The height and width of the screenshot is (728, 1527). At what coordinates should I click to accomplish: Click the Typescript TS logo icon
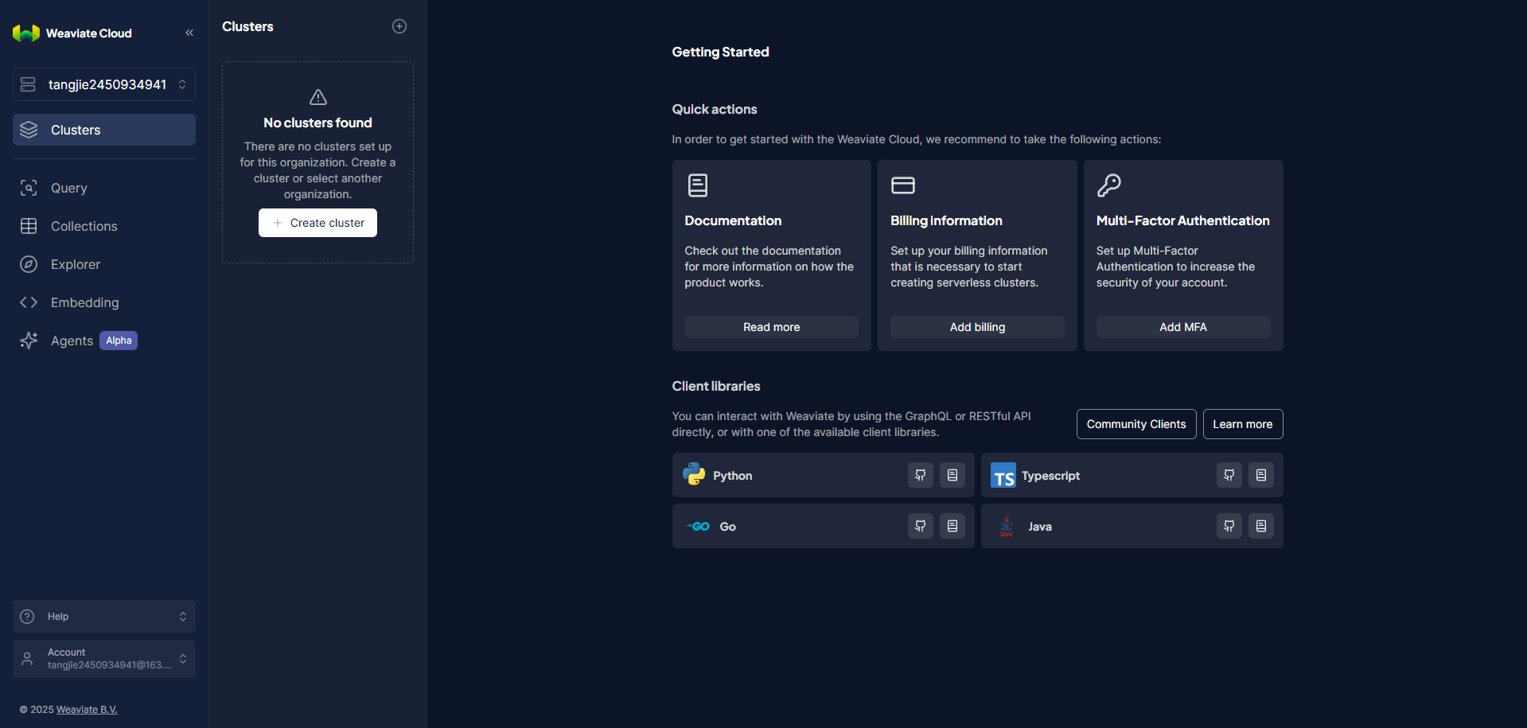(x=1003, y=475)
